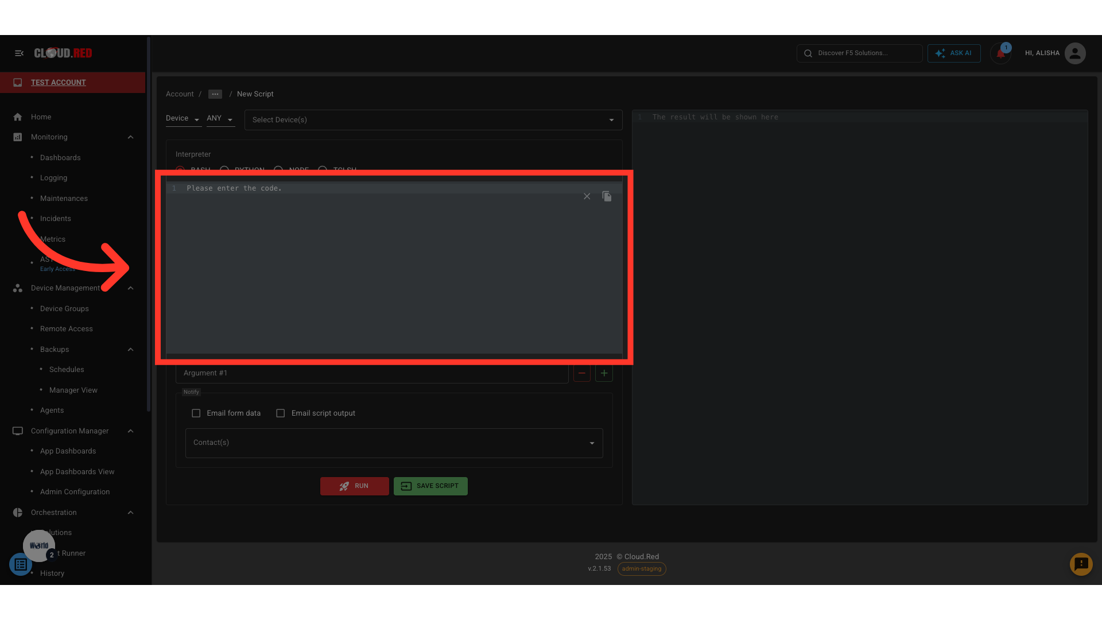1102x620 pixels.
Task: Click the ASK AI button
Action: click(954, 53)
